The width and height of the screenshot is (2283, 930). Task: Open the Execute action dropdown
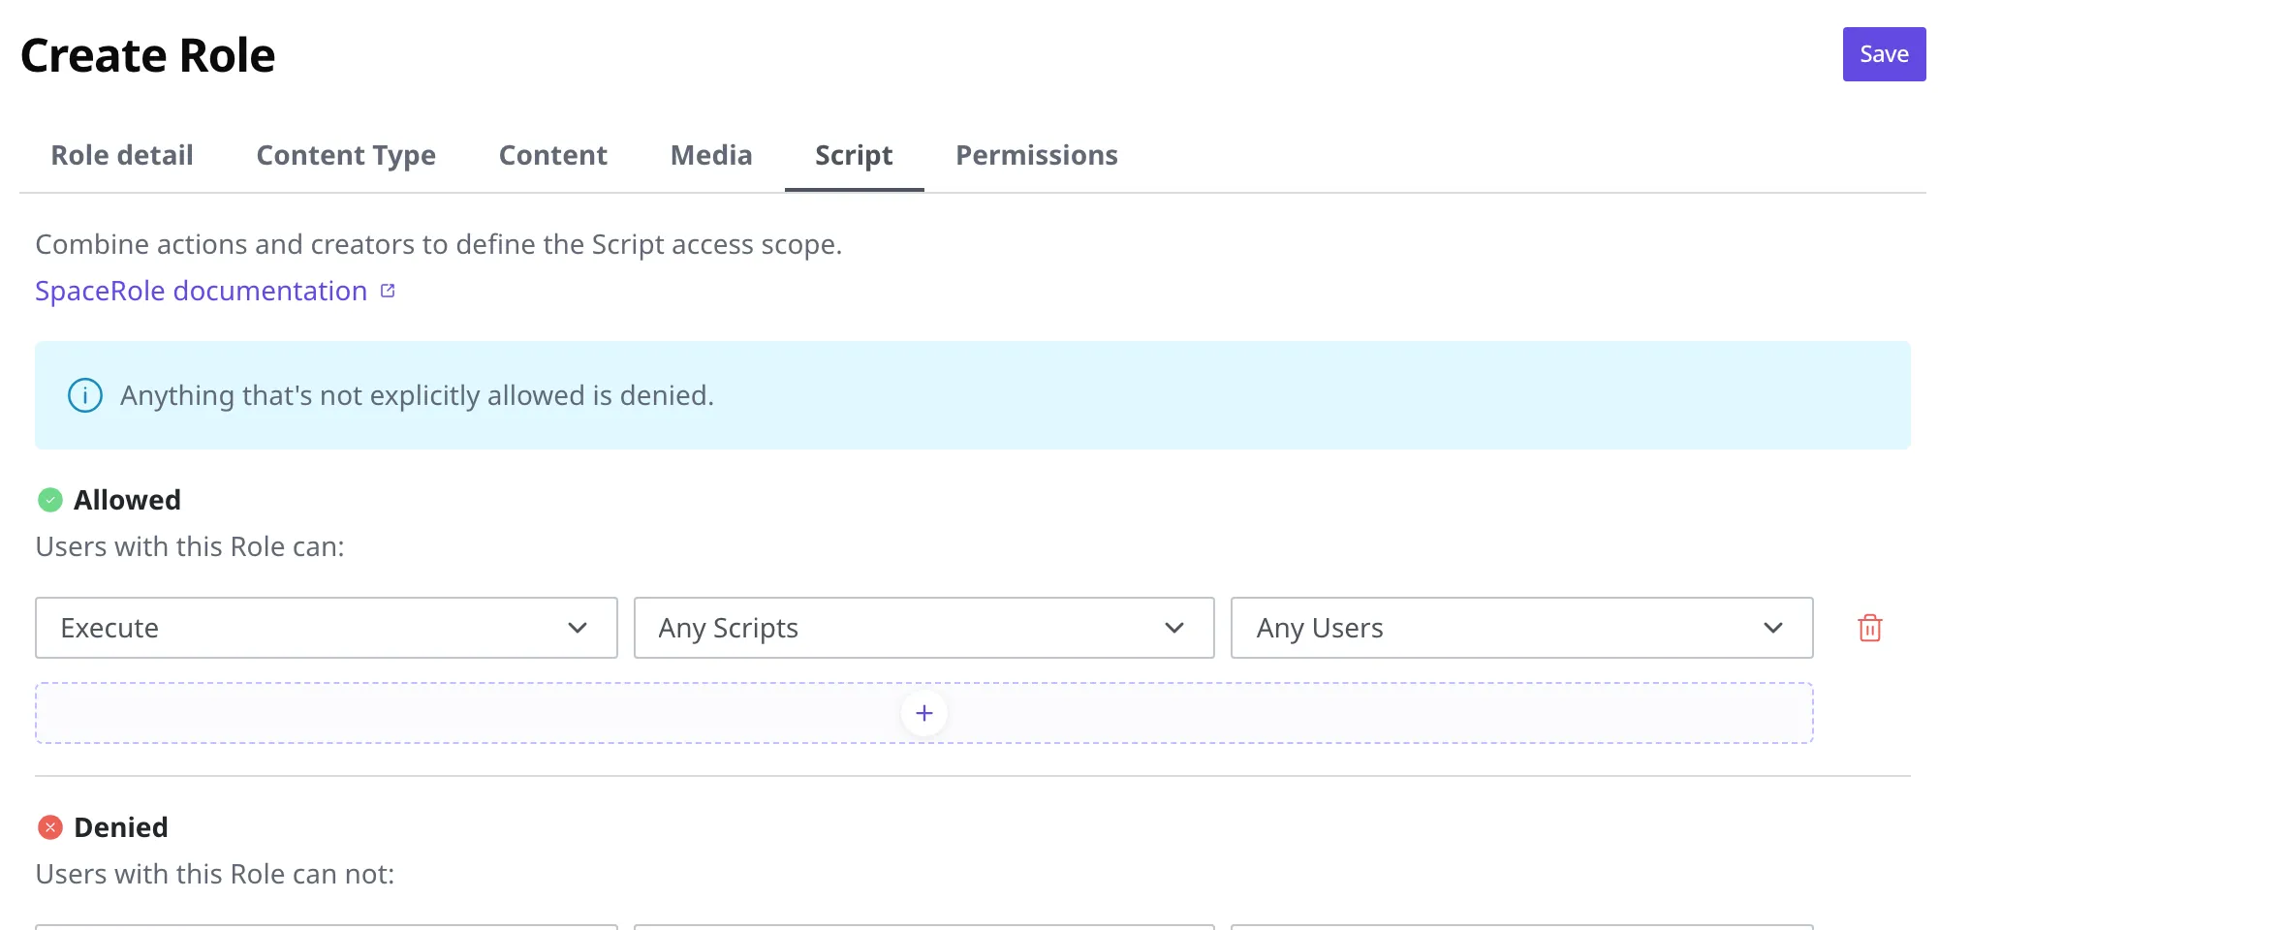(x=327, y=628)
